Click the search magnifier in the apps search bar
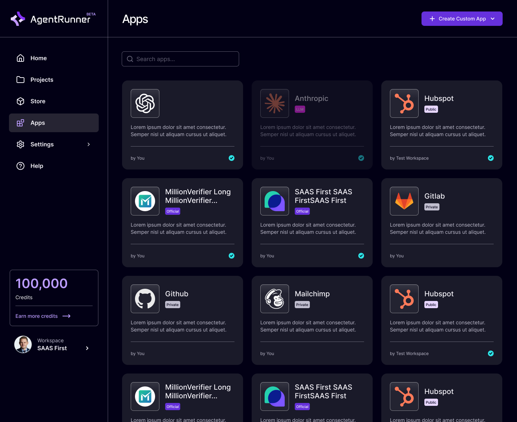Image resolution: width=517 pixels, height=422 pixels. pyautogui.click(x=130, y=59)
